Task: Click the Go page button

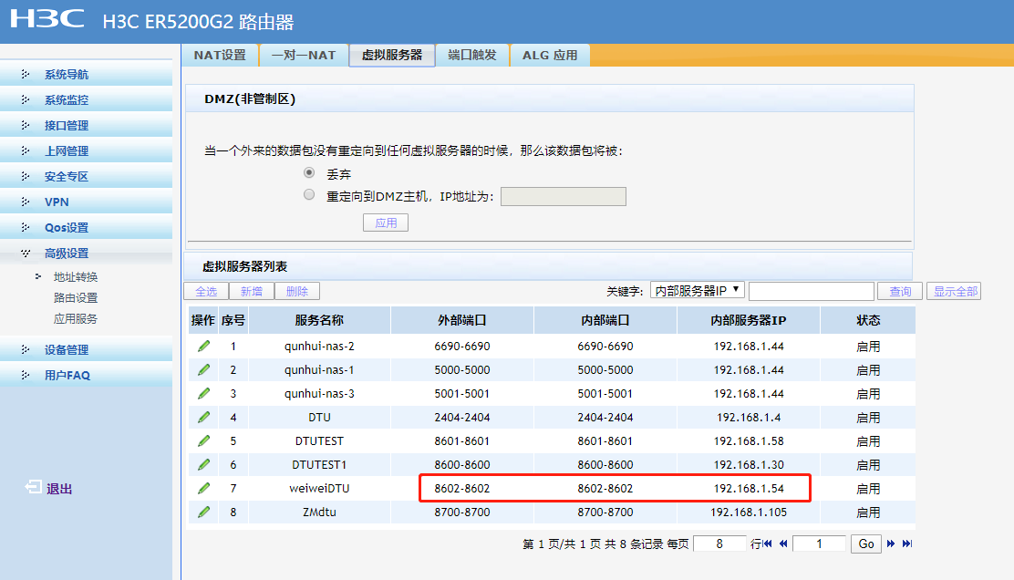Action: [866, 544]
